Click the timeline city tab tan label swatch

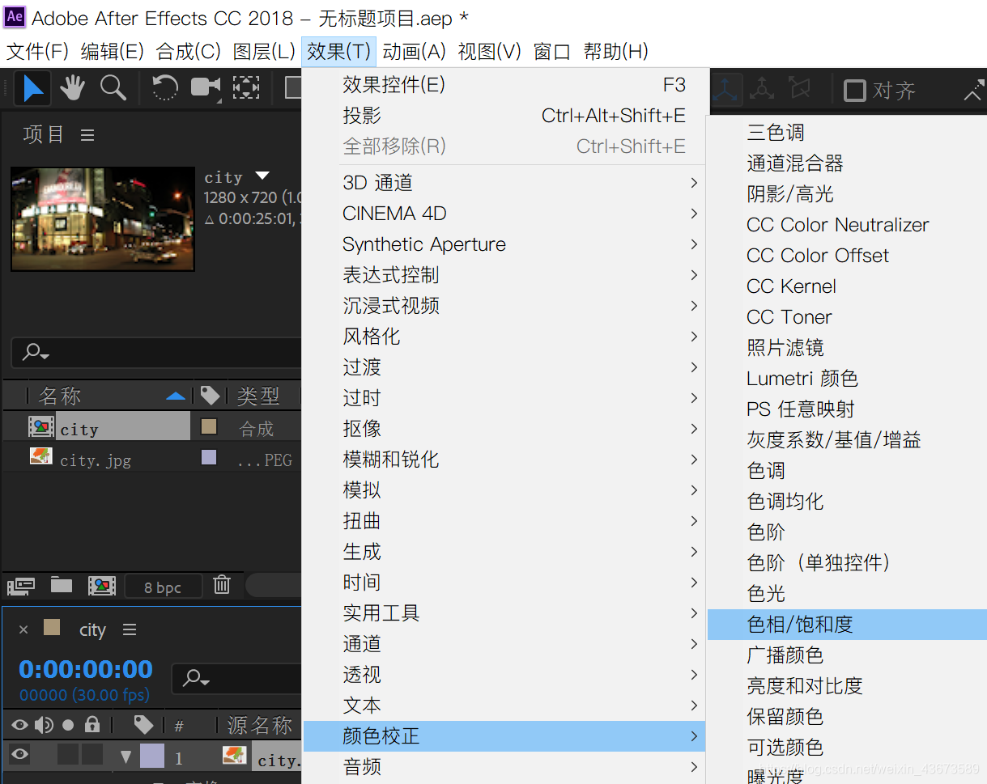pyautogui.click(x=52, y=628)
